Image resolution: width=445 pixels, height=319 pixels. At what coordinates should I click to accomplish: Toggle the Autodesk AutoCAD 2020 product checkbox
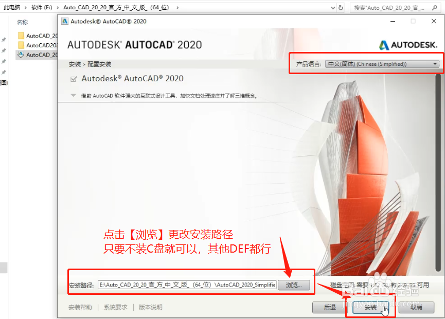pos(74,79)
